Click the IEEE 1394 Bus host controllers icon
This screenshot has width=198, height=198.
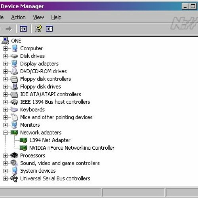(14, 102)
